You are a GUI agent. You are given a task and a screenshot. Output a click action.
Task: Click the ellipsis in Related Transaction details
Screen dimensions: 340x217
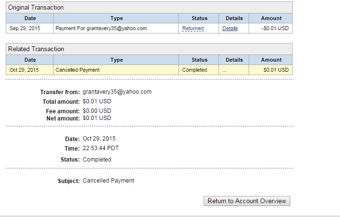pos(225,70)
